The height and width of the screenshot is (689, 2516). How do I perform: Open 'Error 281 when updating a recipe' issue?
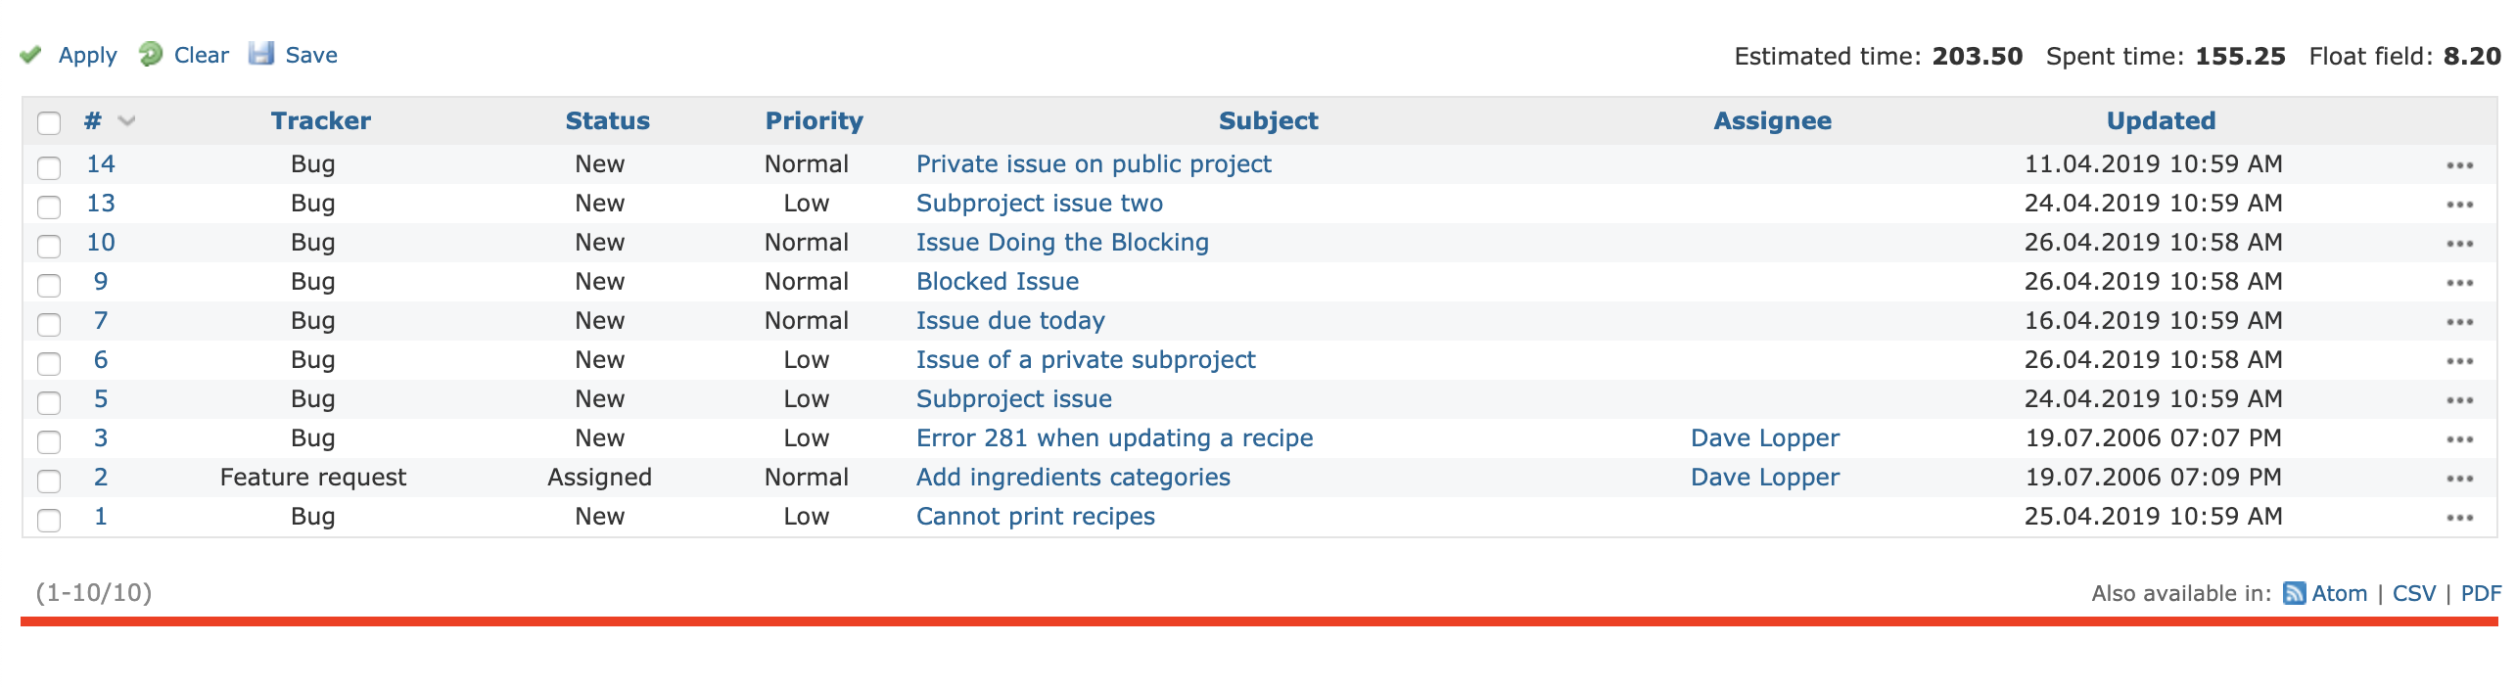point(1114,438)
